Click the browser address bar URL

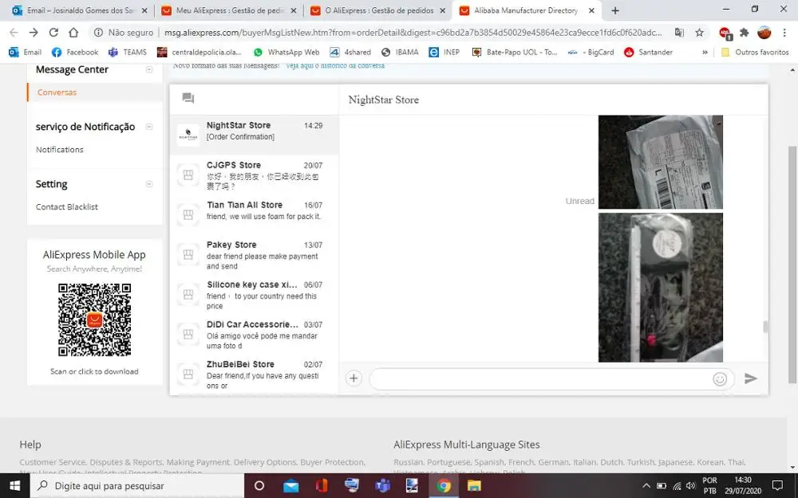[x=413, y=33]
